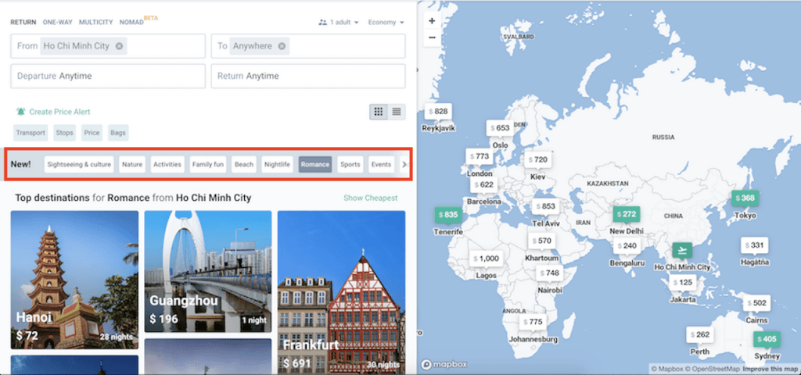
Task: Choose the Sightseeing & culture category
Action: (x=79, y=164)
